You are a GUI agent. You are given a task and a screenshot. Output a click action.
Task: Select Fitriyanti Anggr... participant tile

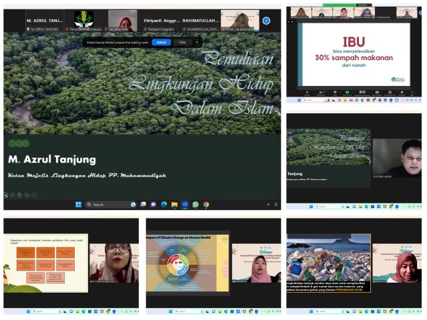[161, 21]
